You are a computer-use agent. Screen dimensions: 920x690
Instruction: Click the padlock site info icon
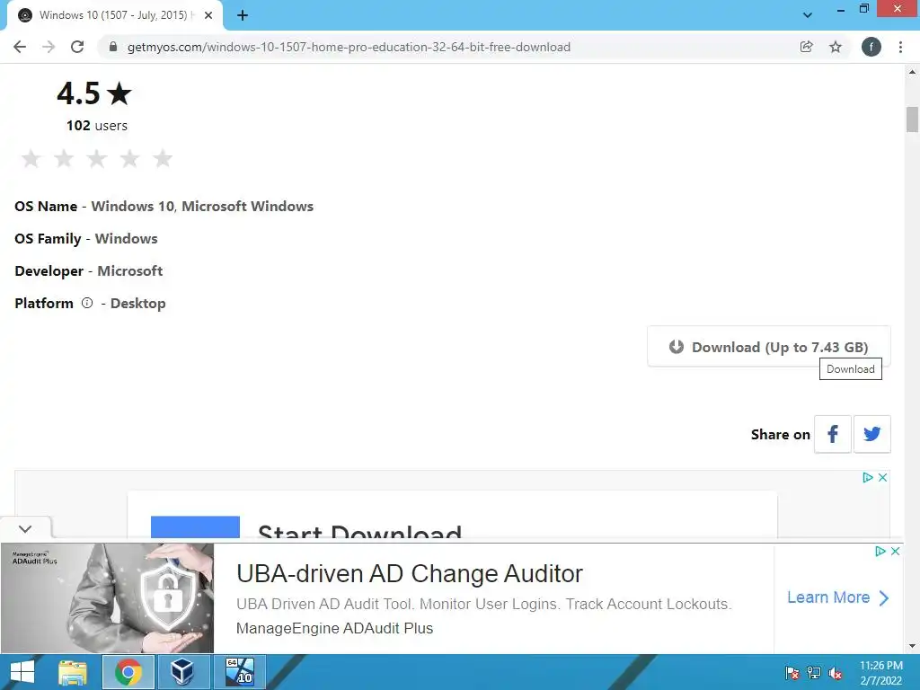[x=113, y=47]
